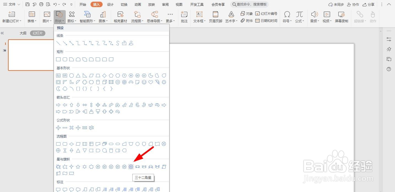Select the crescent moon shape
Image resolution: width=395 pixels, height=192 pixels.
point(58,89)
